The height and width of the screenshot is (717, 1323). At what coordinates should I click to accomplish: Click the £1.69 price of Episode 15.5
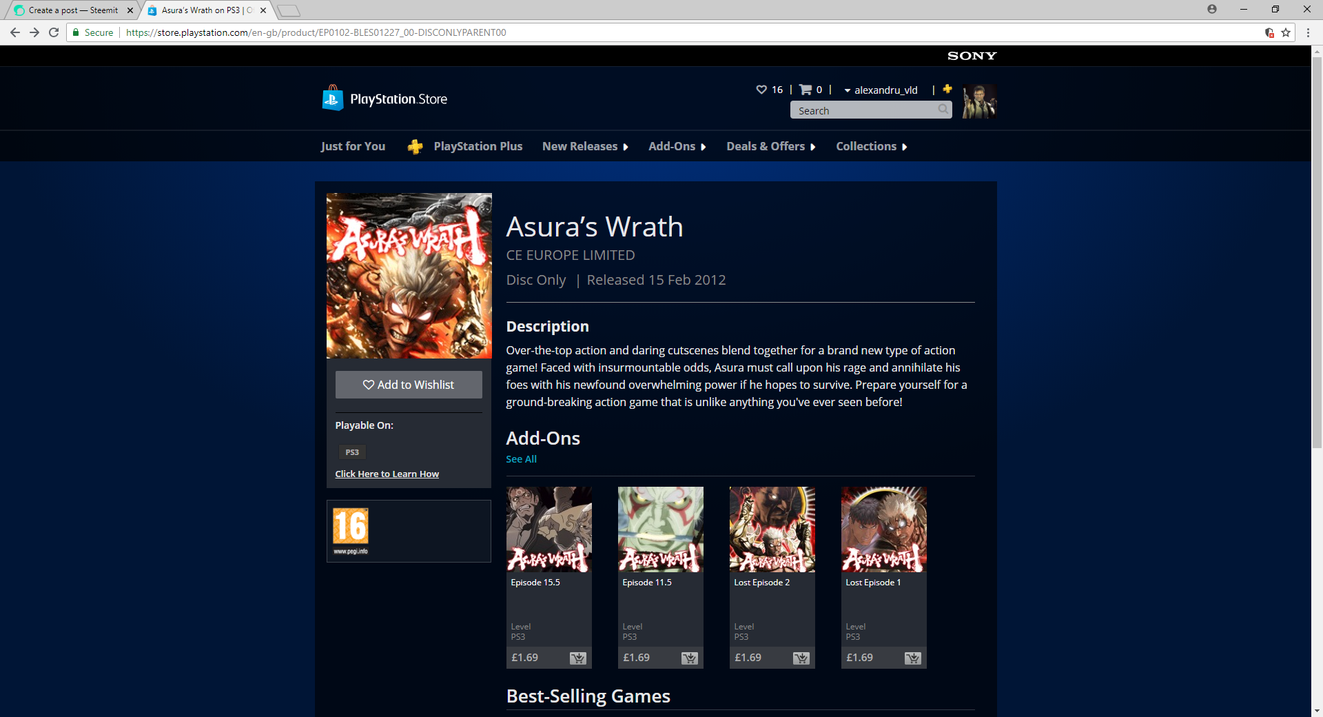point(524,658)
